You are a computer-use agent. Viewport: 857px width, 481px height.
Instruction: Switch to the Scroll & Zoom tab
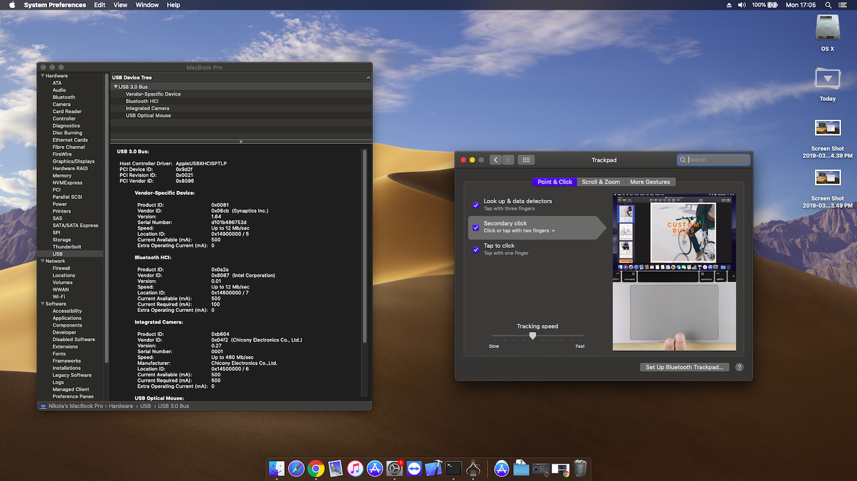click(600, 182)
